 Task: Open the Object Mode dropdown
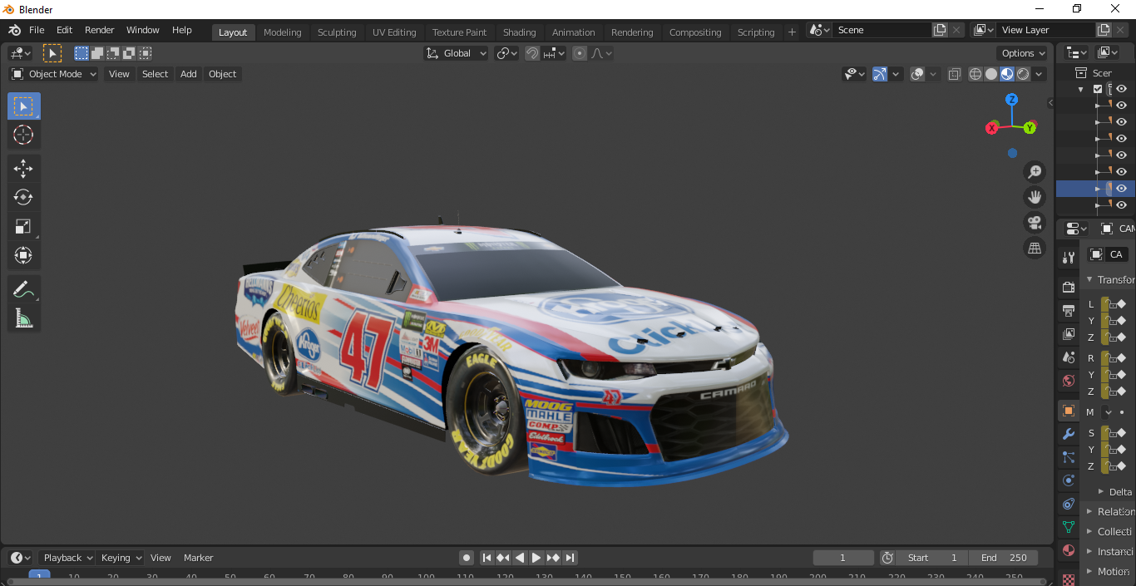point(54,74)
